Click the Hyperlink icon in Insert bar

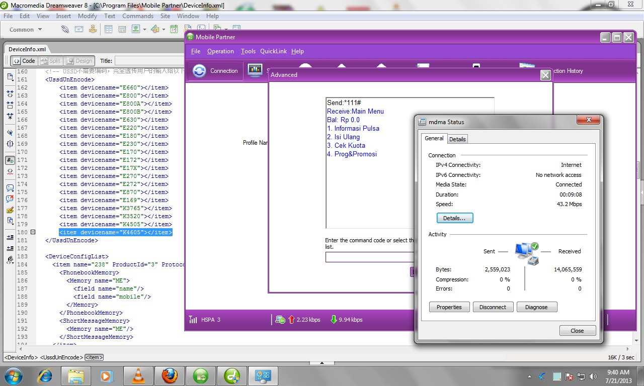click(65, 29)
